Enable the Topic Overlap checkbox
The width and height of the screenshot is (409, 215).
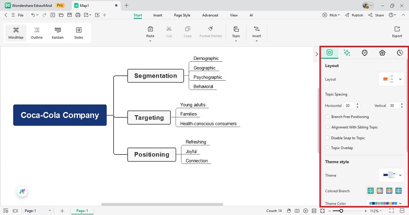(327, 148)
